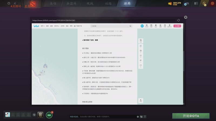216x121 pixels.
Task: Expand the 首页 dropdown in bilibili header
Action: click(x=43, y=26)
